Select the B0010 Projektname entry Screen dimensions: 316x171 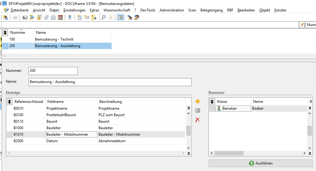(x=96, y=108)
